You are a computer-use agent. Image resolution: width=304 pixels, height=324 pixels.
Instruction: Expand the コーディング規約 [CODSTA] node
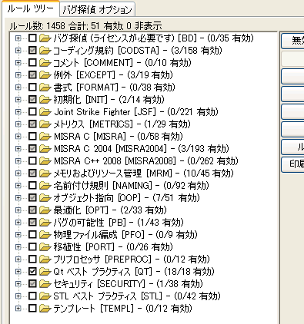(x=18, y=51)
